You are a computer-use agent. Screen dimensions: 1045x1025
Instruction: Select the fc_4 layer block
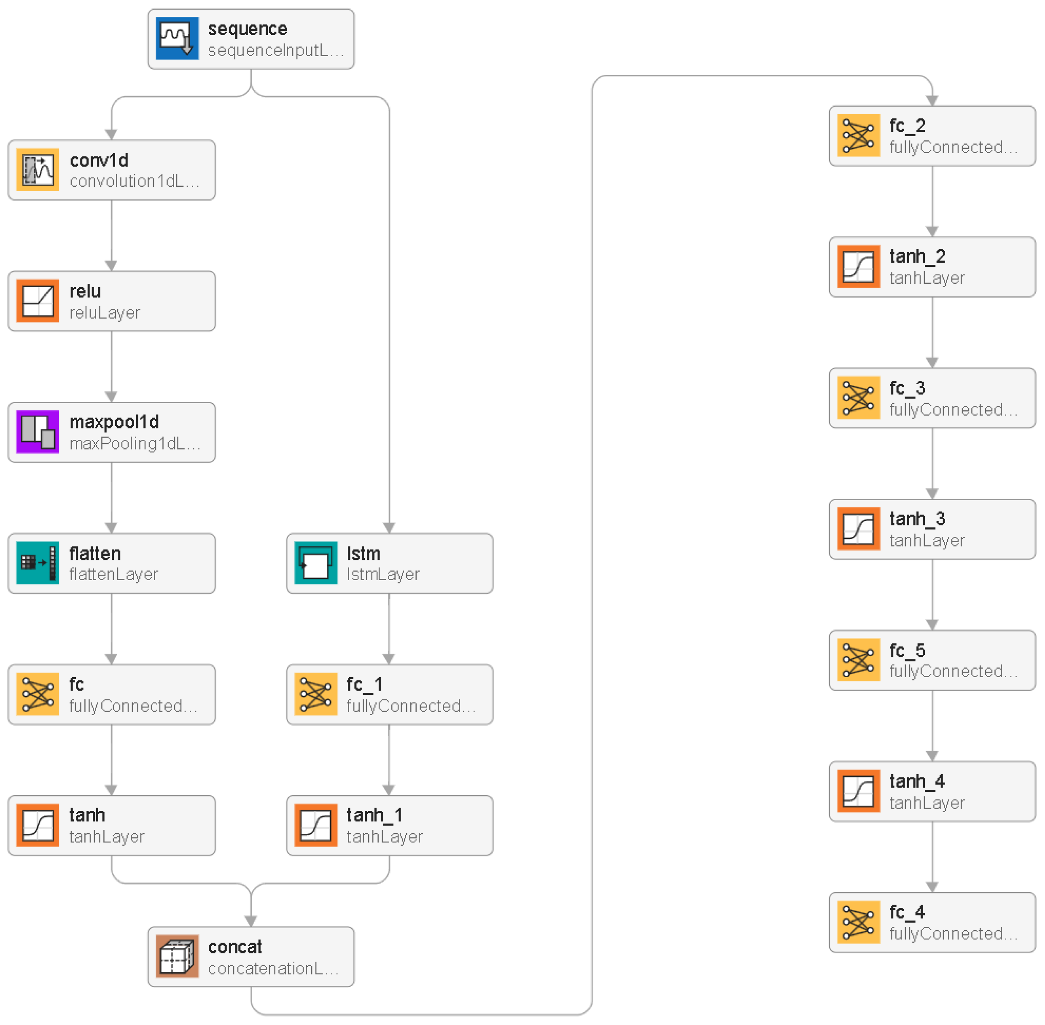932,922
